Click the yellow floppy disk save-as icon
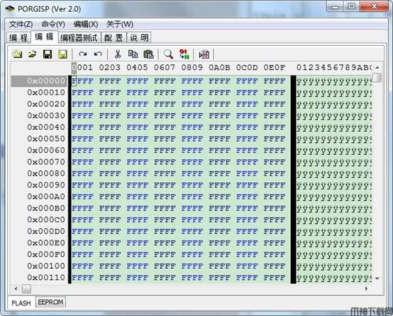The width and height of the screenshot is (393, 316). (63, 54)
